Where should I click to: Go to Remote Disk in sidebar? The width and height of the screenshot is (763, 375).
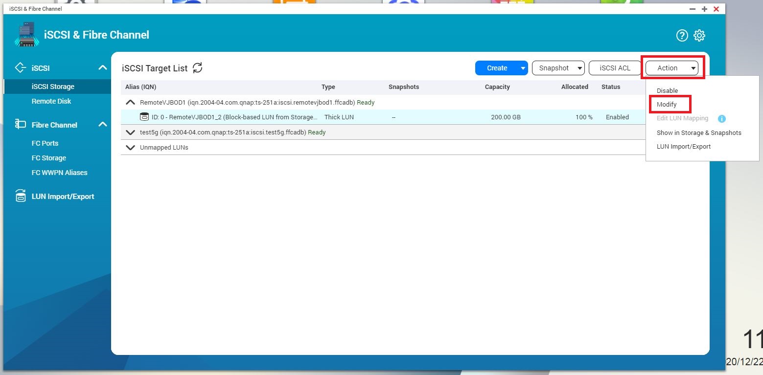[x=51, y=101]
